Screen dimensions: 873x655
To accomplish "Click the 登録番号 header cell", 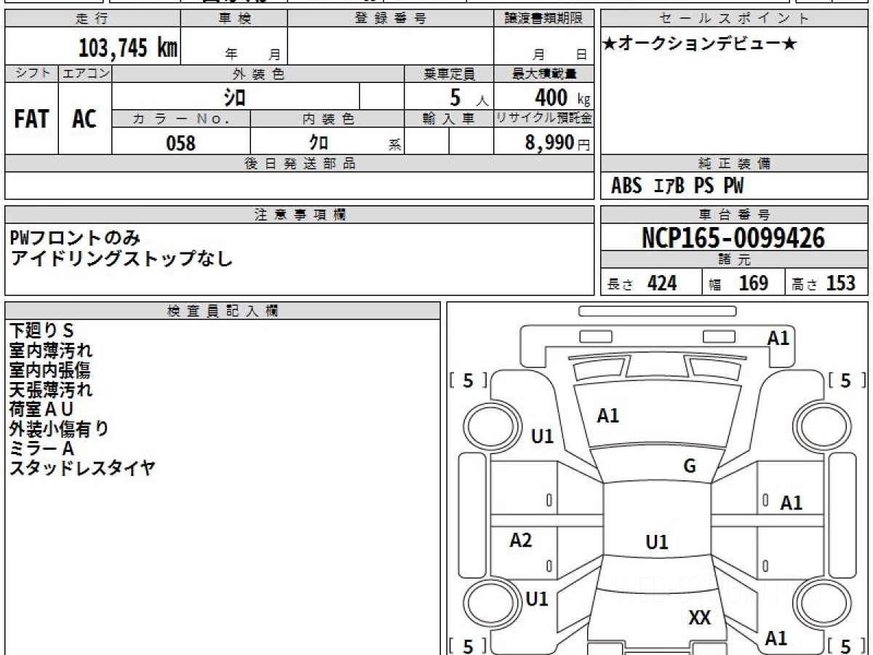I will point(391,19).
